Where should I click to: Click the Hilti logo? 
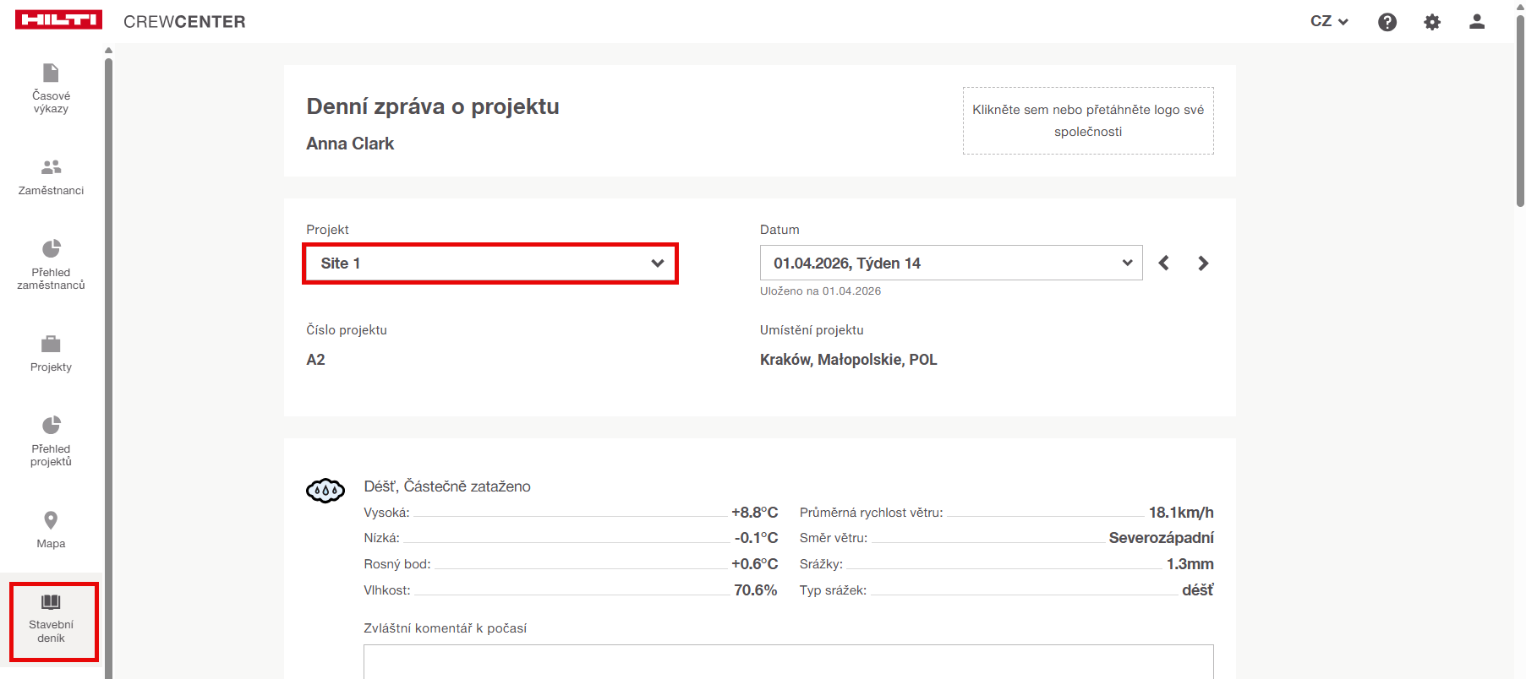tap(58, 20)
